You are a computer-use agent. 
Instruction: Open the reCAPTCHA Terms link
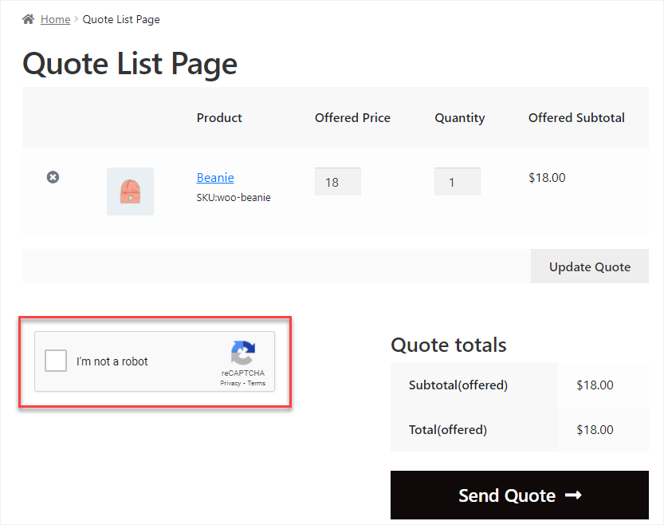(x=257, y=383)
